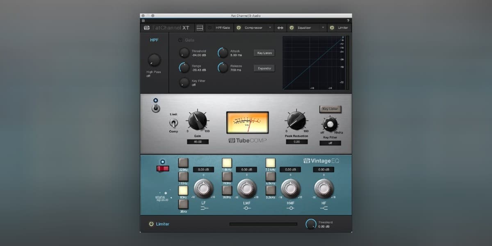Select the Compressor tab label
Screen dimensions: 492x246
[x=253, y=28]
